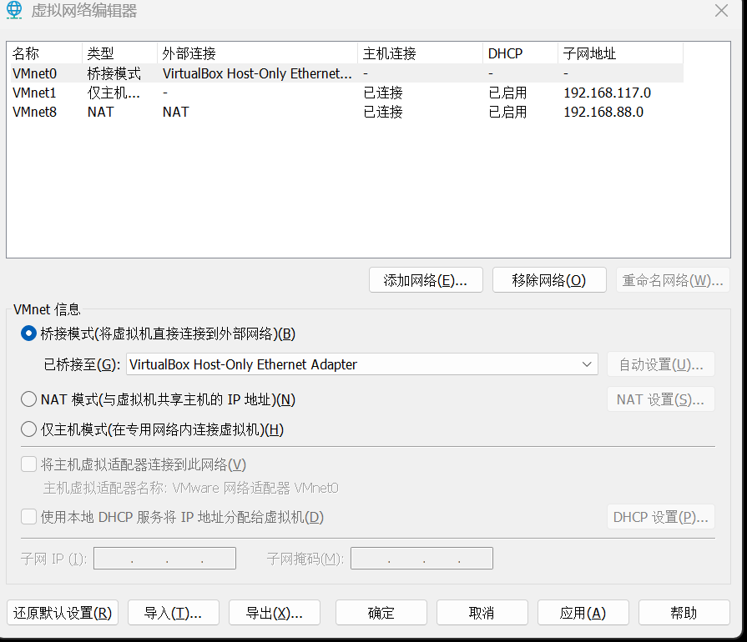Click the 桥接模式 type cell of VMnet0

click(114, 73)
